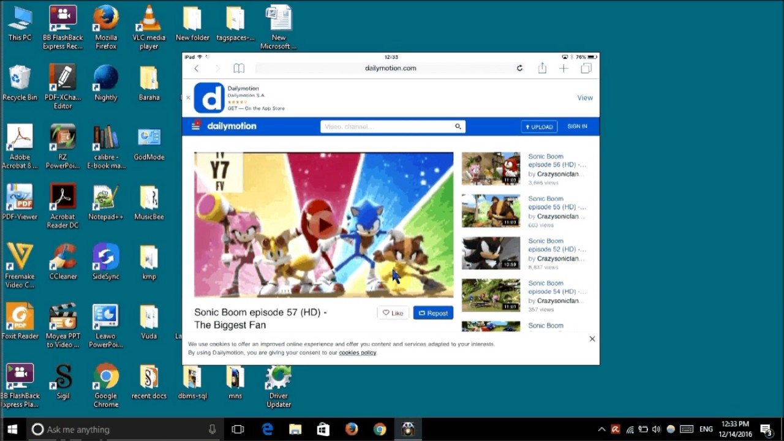The width and height of the screenshot is (784, 441).
Task: Open Safari bookmarks book icon
Action: point(239,68)
